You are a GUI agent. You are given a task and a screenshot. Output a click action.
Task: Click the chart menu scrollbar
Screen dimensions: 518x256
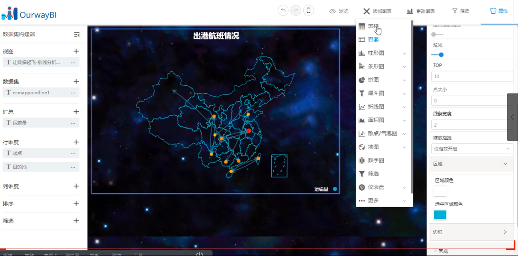coord(412,107)
